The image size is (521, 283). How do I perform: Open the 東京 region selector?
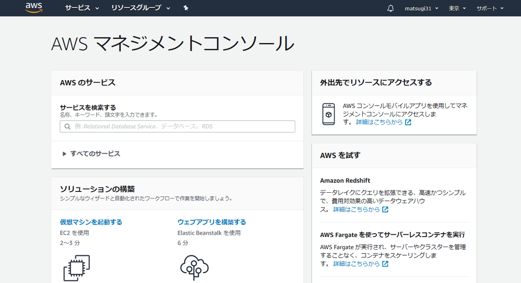click(457, 8)
